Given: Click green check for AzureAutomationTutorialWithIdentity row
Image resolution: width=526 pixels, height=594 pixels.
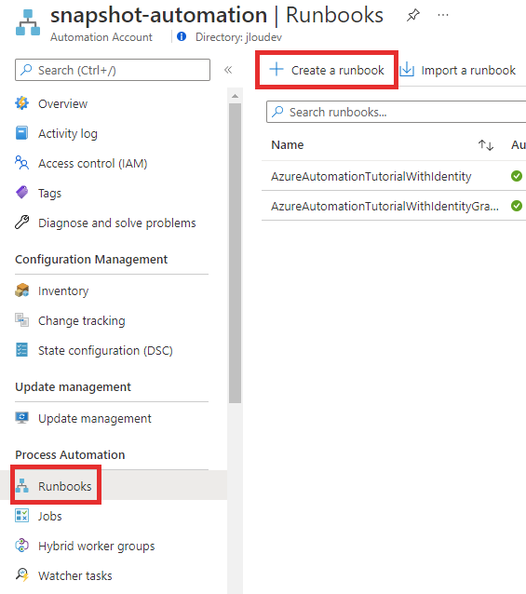Looking at the screenshot, I should coord(517,176).
